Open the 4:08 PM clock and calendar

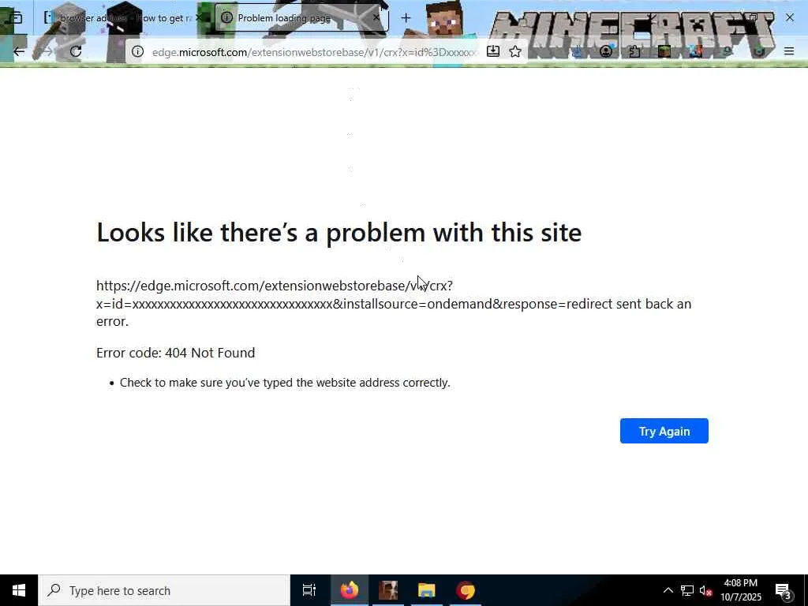click(740, 590)
